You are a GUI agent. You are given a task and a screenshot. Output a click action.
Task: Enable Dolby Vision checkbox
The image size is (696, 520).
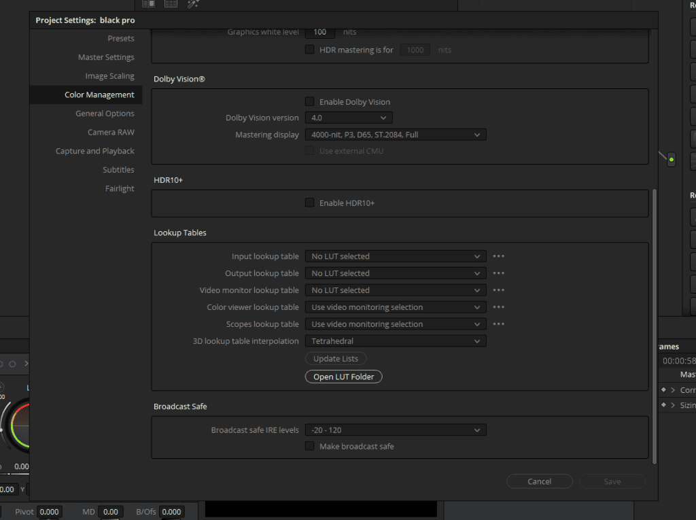pyautogui.click(x=309, y=102)
